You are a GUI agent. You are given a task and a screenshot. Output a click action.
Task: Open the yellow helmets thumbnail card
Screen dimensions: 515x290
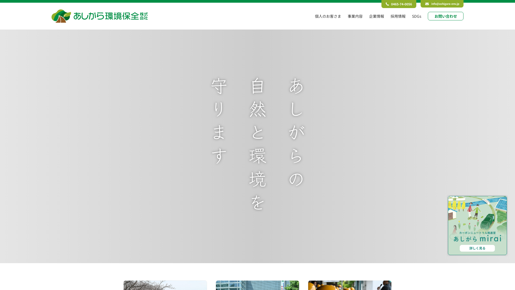(x=350, y=285)
